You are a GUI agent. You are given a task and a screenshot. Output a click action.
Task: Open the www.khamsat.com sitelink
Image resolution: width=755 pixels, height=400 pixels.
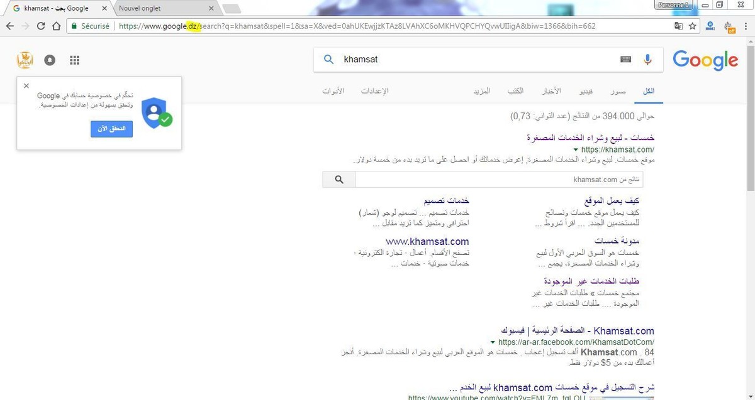427,241
